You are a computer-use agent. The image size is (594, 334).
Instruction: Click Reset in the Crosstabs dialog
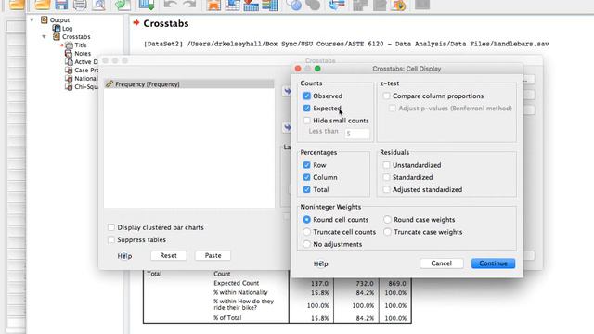[168, 256]
